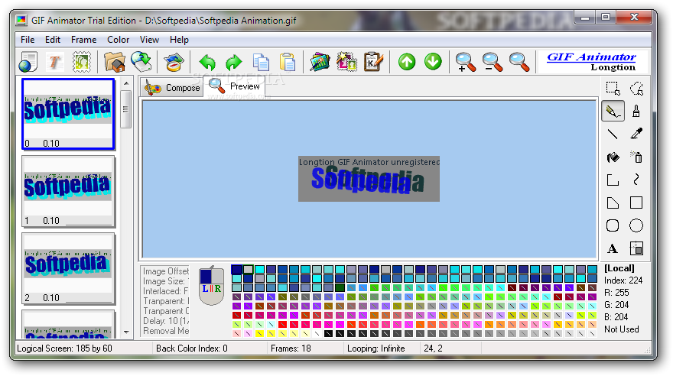Select the Text A tool

click(x=613, y=248)
